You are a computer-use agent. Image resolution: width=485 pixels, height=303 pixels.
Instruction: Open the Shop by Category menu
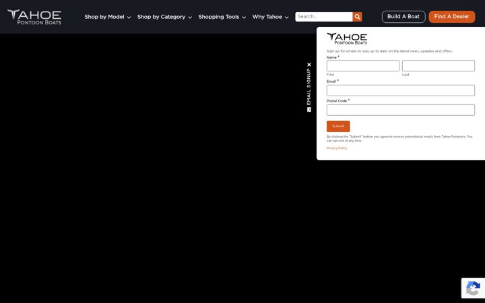(x=161, y=17)
